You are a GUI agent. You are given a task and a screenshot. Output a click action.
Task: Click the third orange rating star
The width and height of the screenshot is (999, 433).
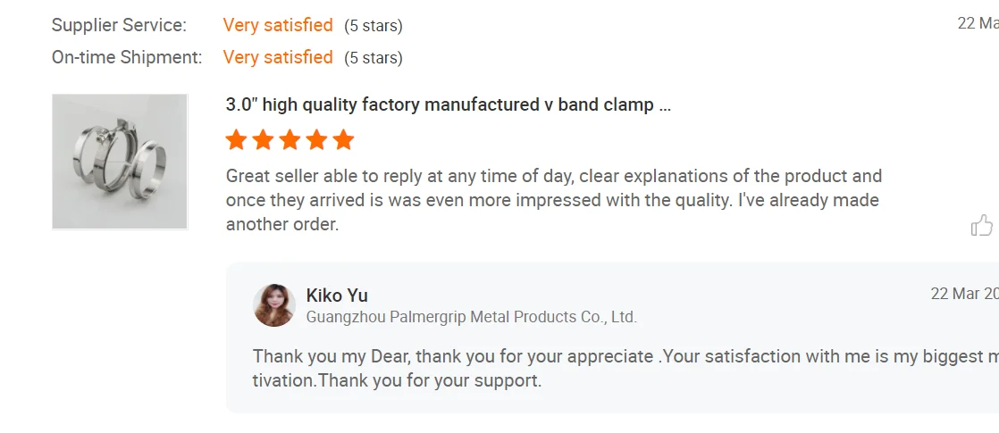pos(290,140)
